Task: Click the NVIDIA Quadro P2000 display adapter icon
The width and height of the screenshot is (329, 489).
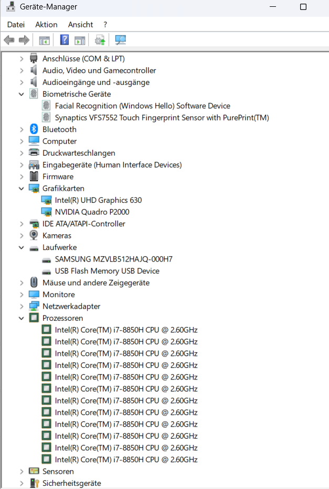Action: point(47,212)
